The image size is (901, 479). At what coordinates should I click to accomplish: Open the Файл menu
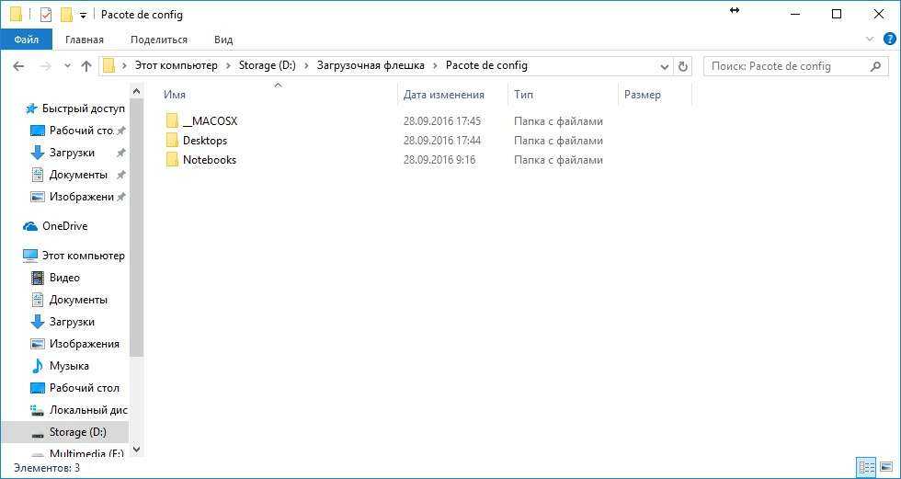click(27, 40)
